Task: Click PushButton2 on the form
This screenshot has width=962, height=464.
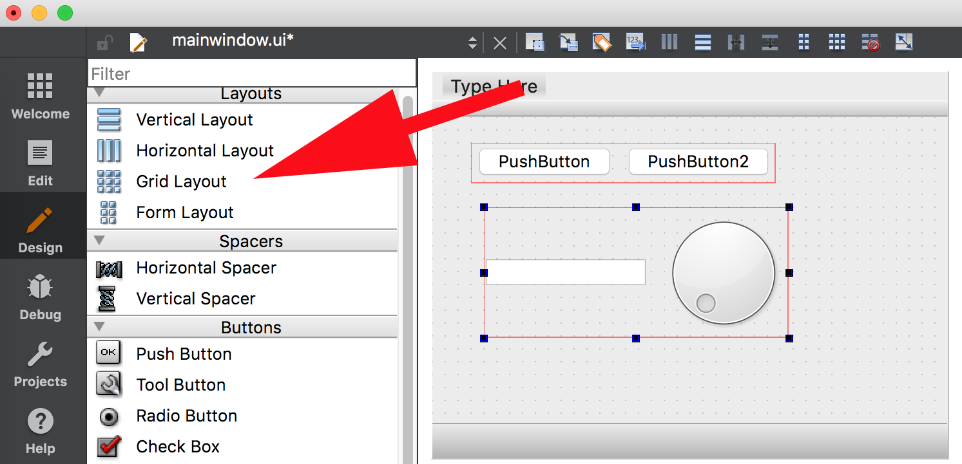Action: [698, 162]
